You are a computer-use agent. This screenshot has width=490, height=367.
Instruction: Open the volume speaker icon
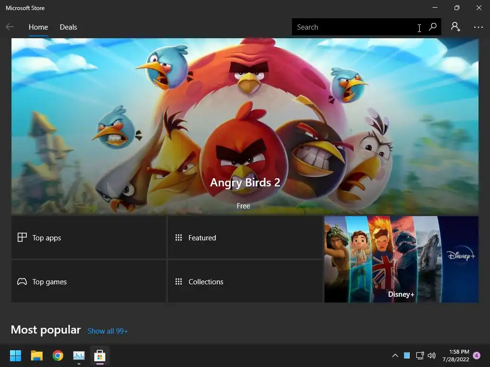[x=432, y=356]
